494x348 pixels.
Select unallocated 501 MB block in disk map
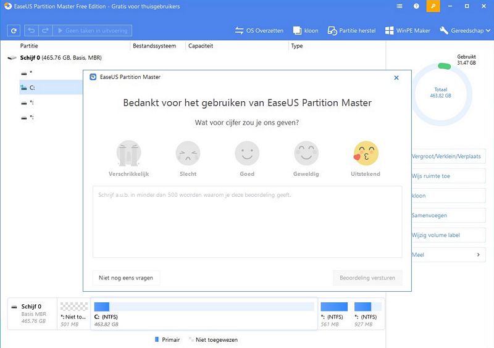[73, 314]
